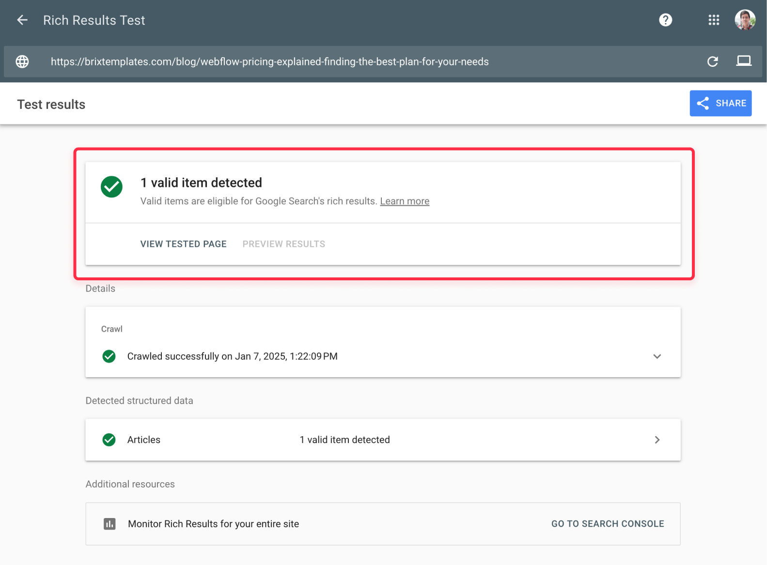Click the 'Detected structured data' label
The image size is (767, 565).
tap(140, 401)
